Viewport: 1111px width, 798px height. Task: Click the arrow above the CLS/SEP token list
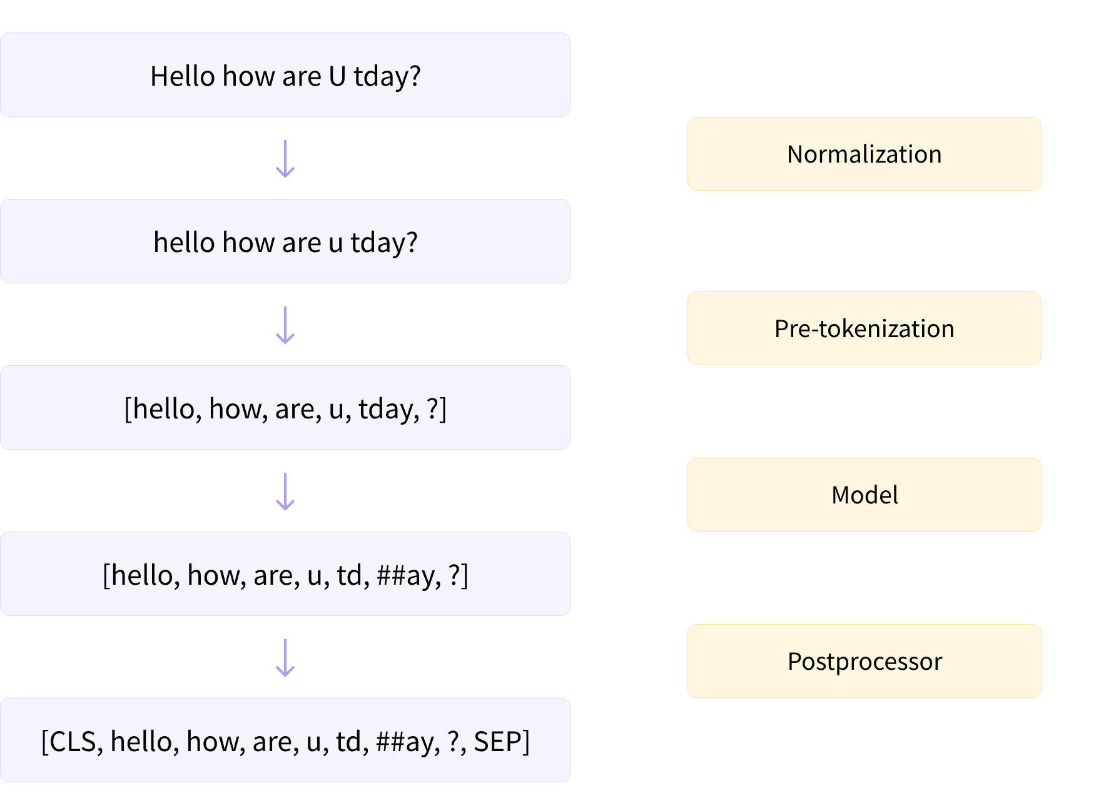coord(285,658)
